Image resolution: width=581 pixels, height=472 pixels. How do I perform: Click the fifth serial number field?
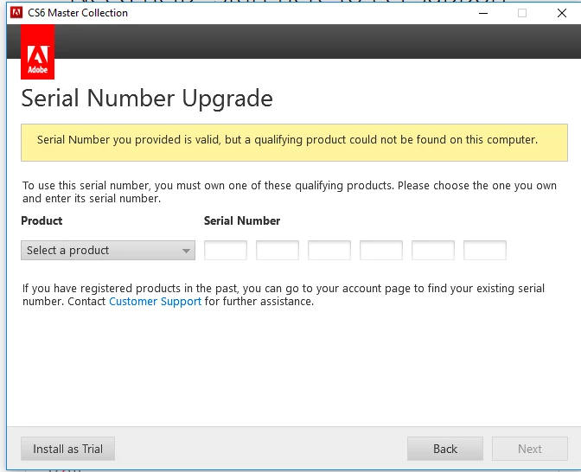[x=433, y=251]
